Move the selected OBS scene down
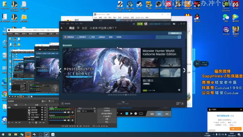The image size is (243, 137). click(19, 123)
